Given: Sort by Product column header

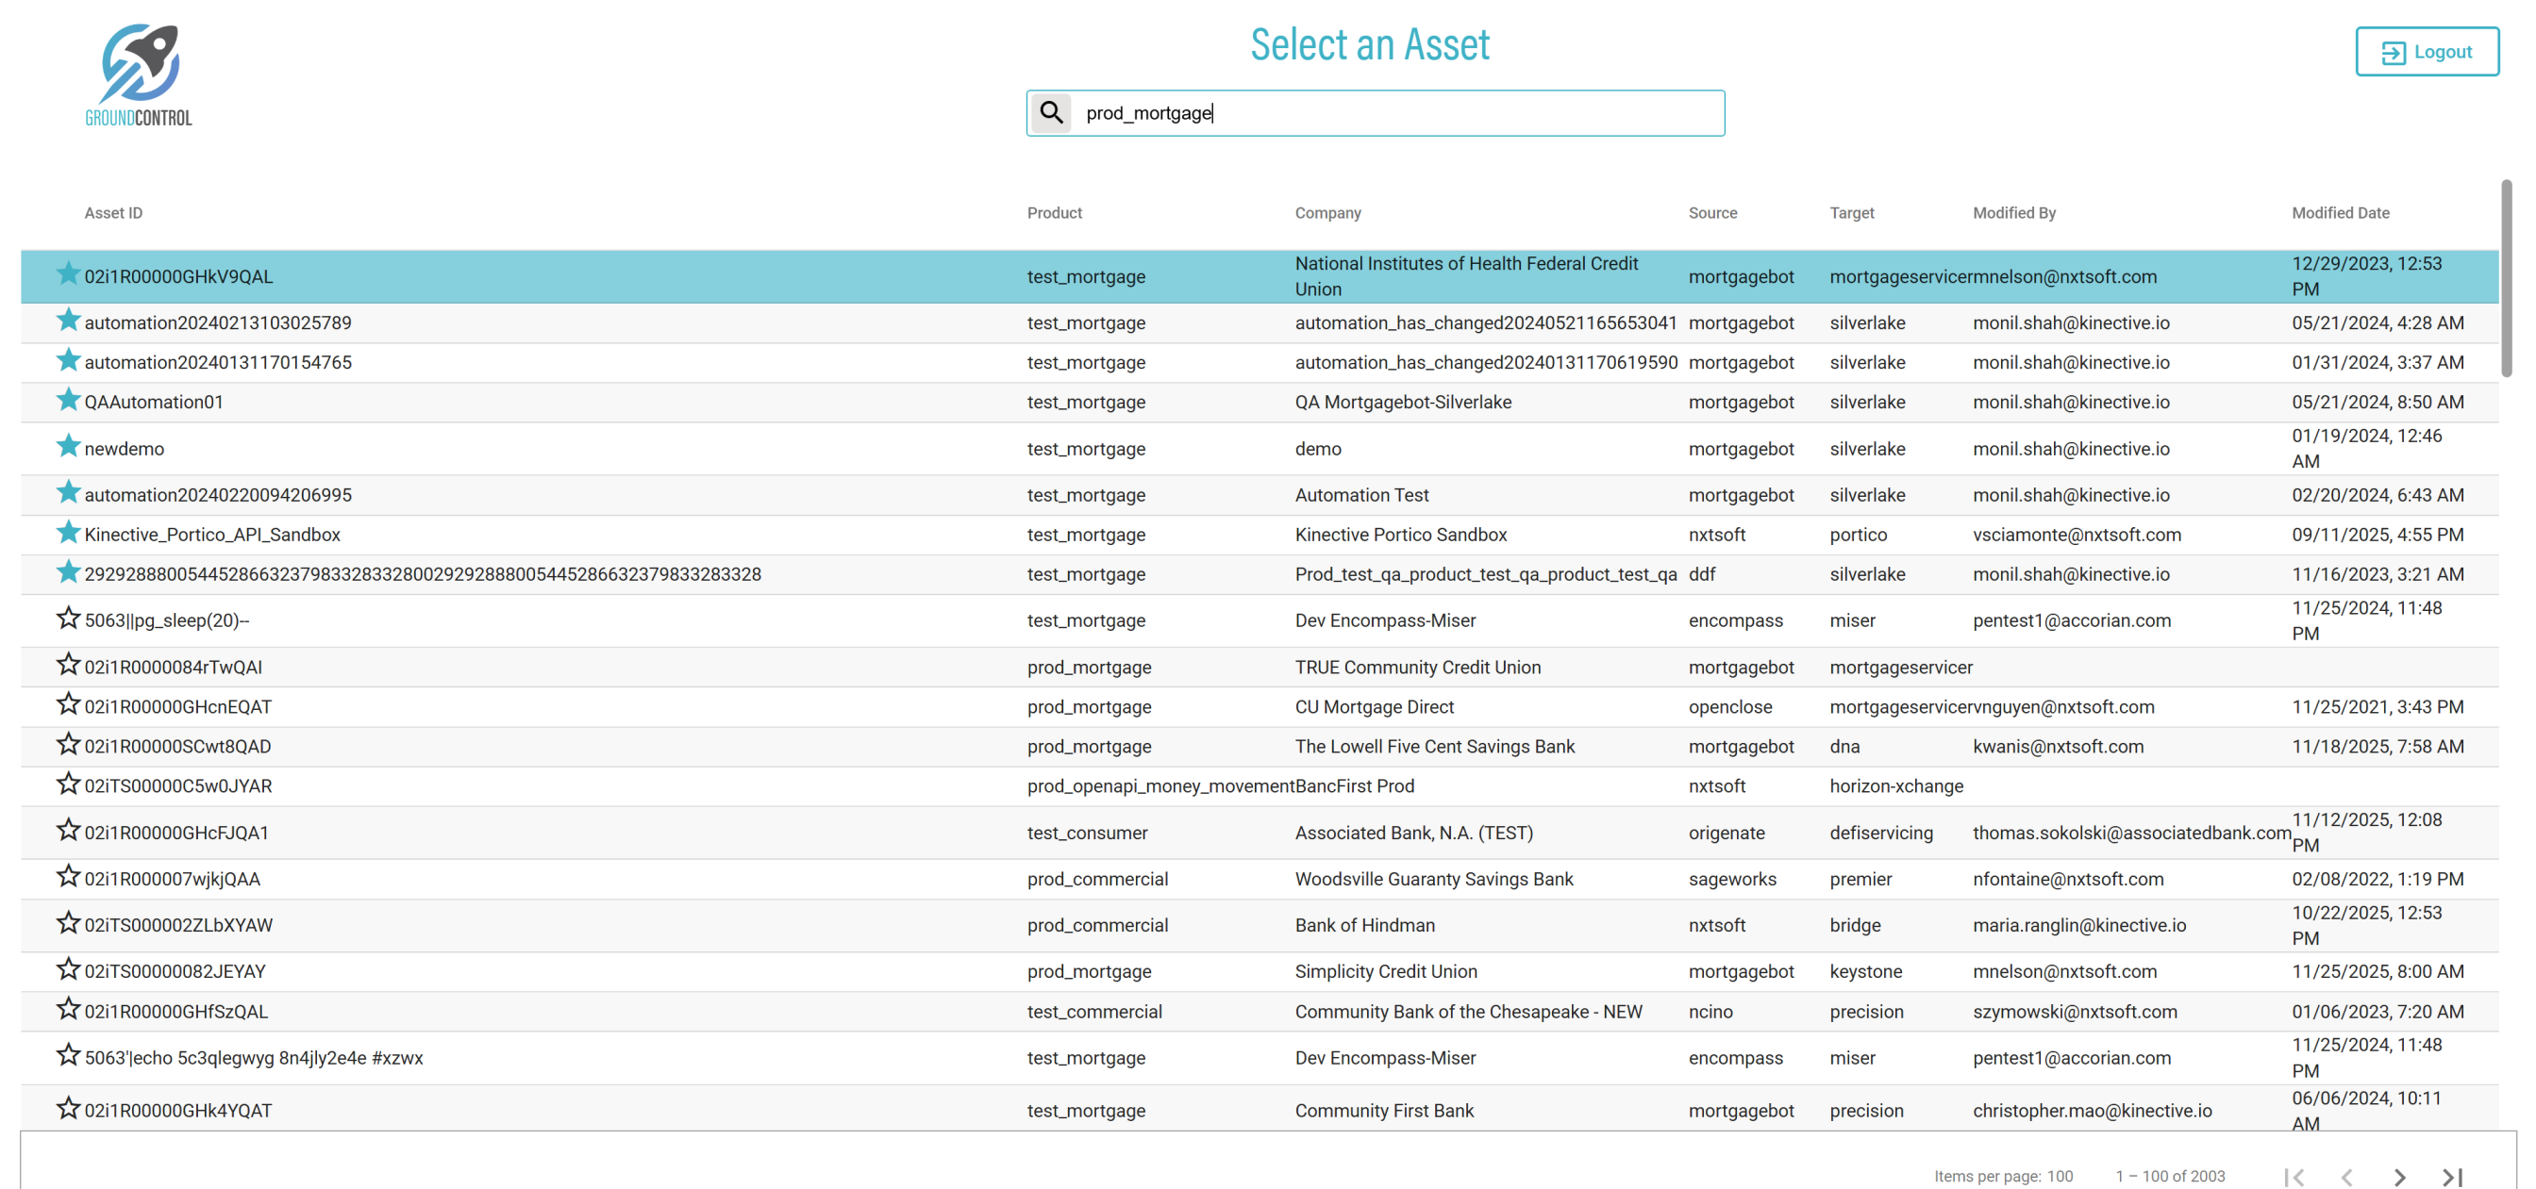Looking at the screenshot, I should (1054, 212).
